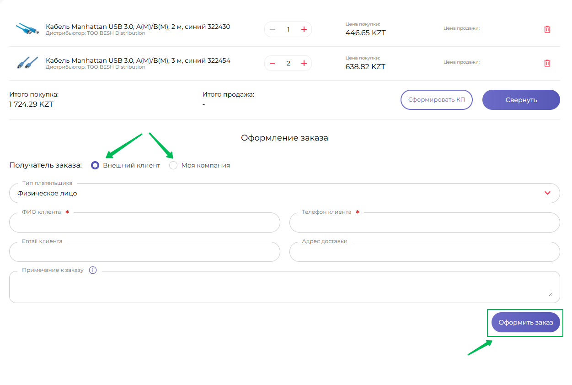Select the Моя компания radio option
Screen dimensions: 572x385
click(173, 165)
